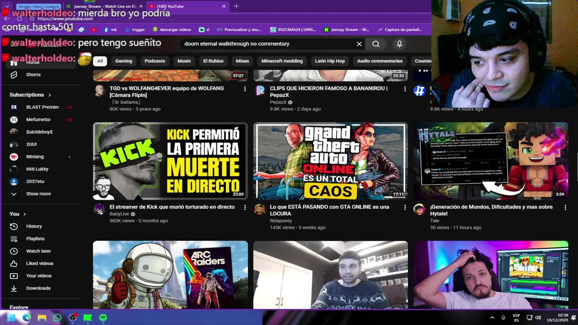This screenshot has width=578, height=325.
Task: Open WhatsApp from taskbar
Action: [57, 318]
